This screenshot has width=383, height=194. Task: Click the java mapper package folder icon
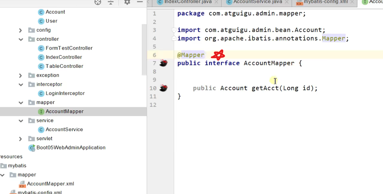tap(32, 103)
